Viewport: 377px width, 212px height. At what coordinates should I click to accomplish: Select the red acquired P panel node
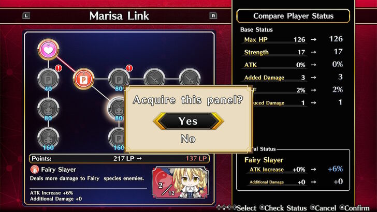coord(83,79)
